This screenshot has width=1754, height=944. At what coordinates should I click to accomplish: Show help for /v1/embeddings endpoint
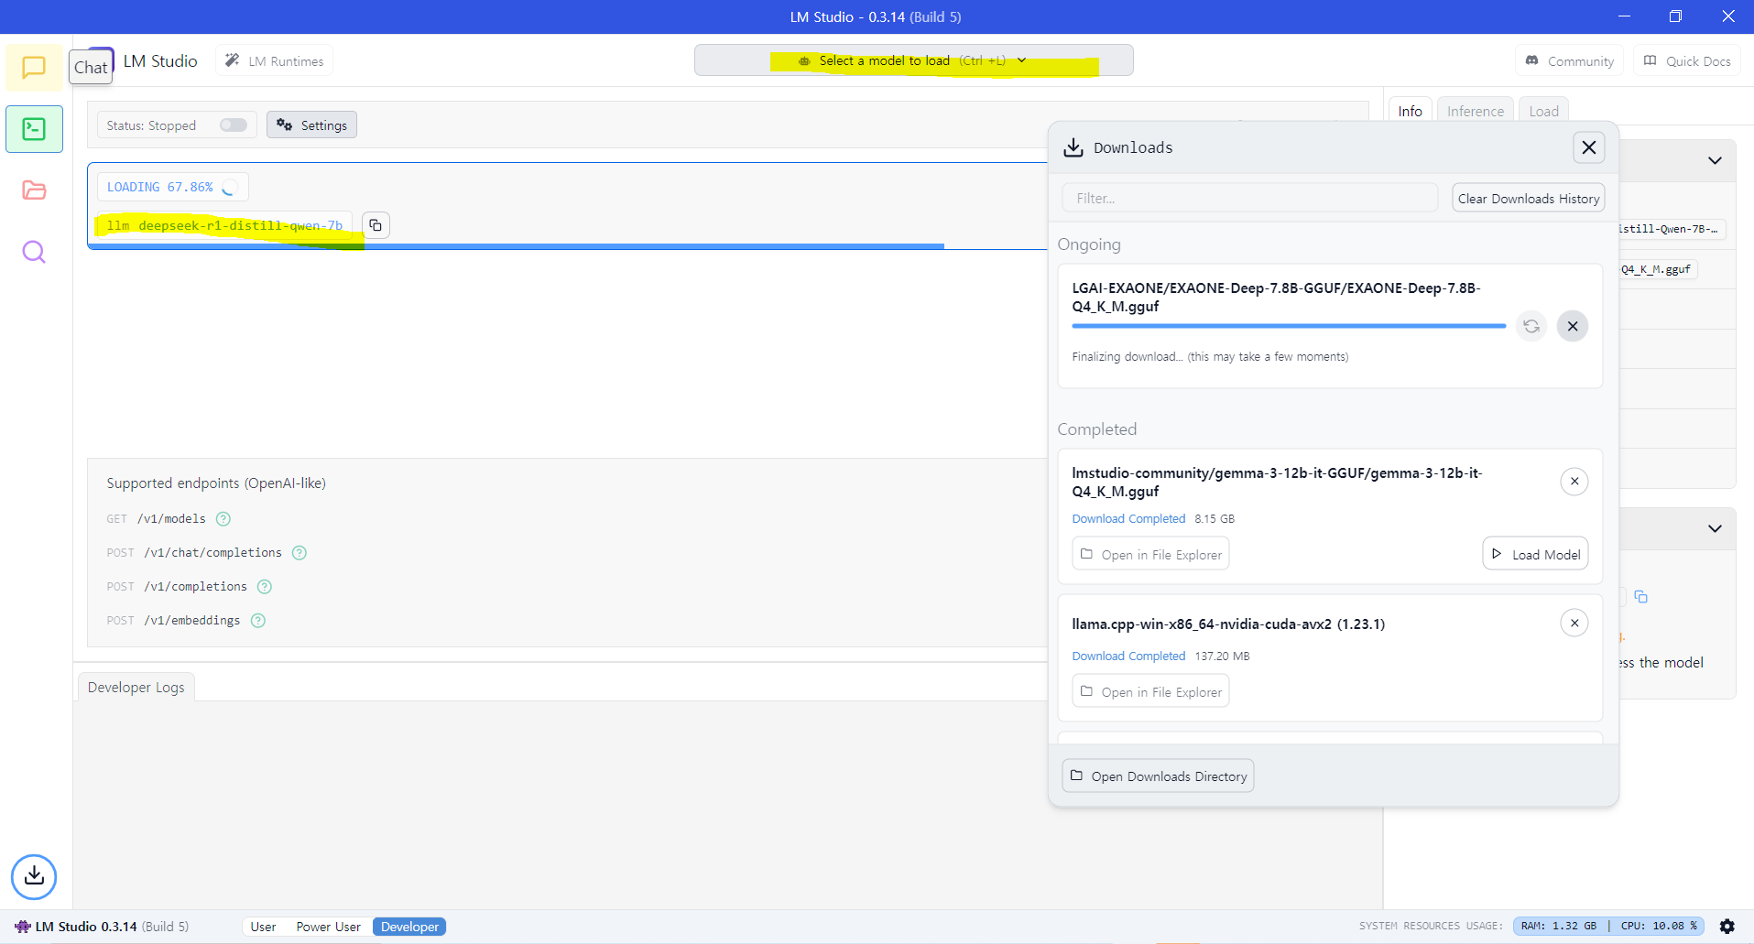258,621
